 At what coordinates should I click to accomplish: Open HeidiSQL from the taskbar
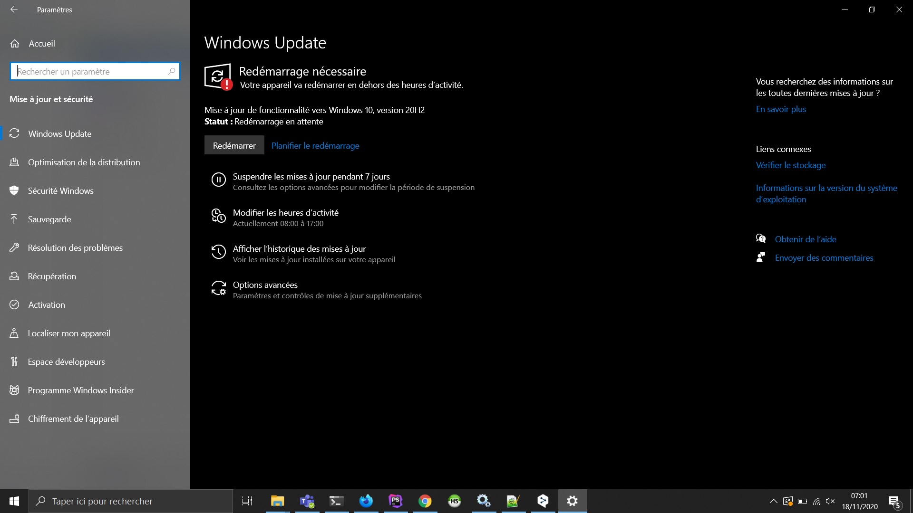(454, 501)
